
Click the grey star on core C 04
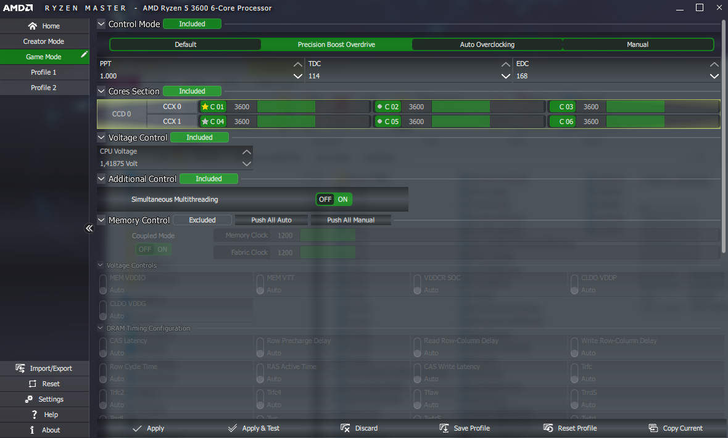click(x=205, y=122)
